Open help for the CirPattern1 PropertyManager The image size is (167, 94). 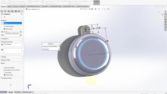21,14
